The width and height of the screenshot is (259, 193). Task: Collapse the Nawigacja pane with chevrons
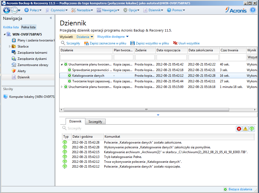(51, 18)
